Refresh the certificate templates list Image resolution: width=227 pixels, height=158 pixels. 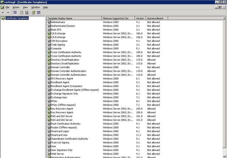[22, 13]
